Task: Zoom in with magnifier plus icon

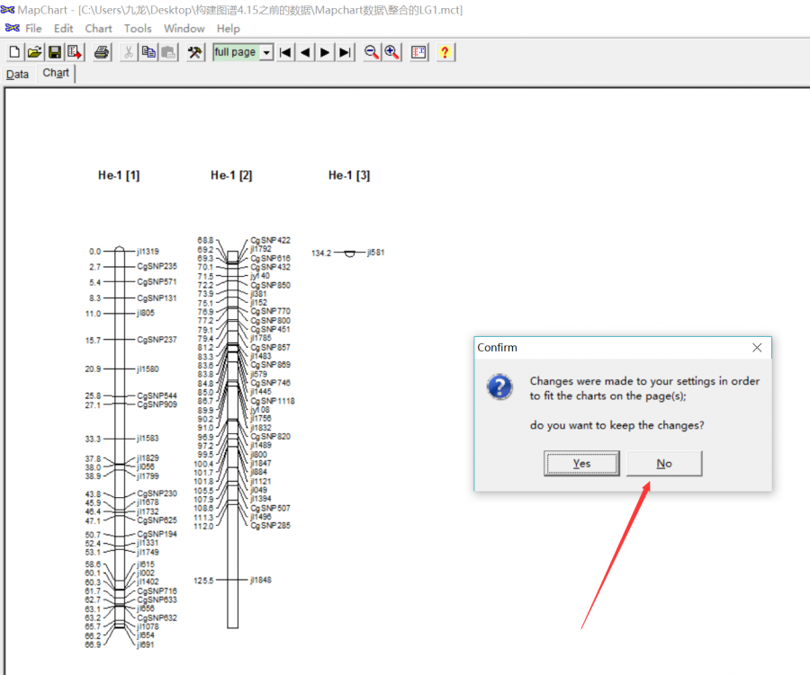Action: tap(391, 52)
